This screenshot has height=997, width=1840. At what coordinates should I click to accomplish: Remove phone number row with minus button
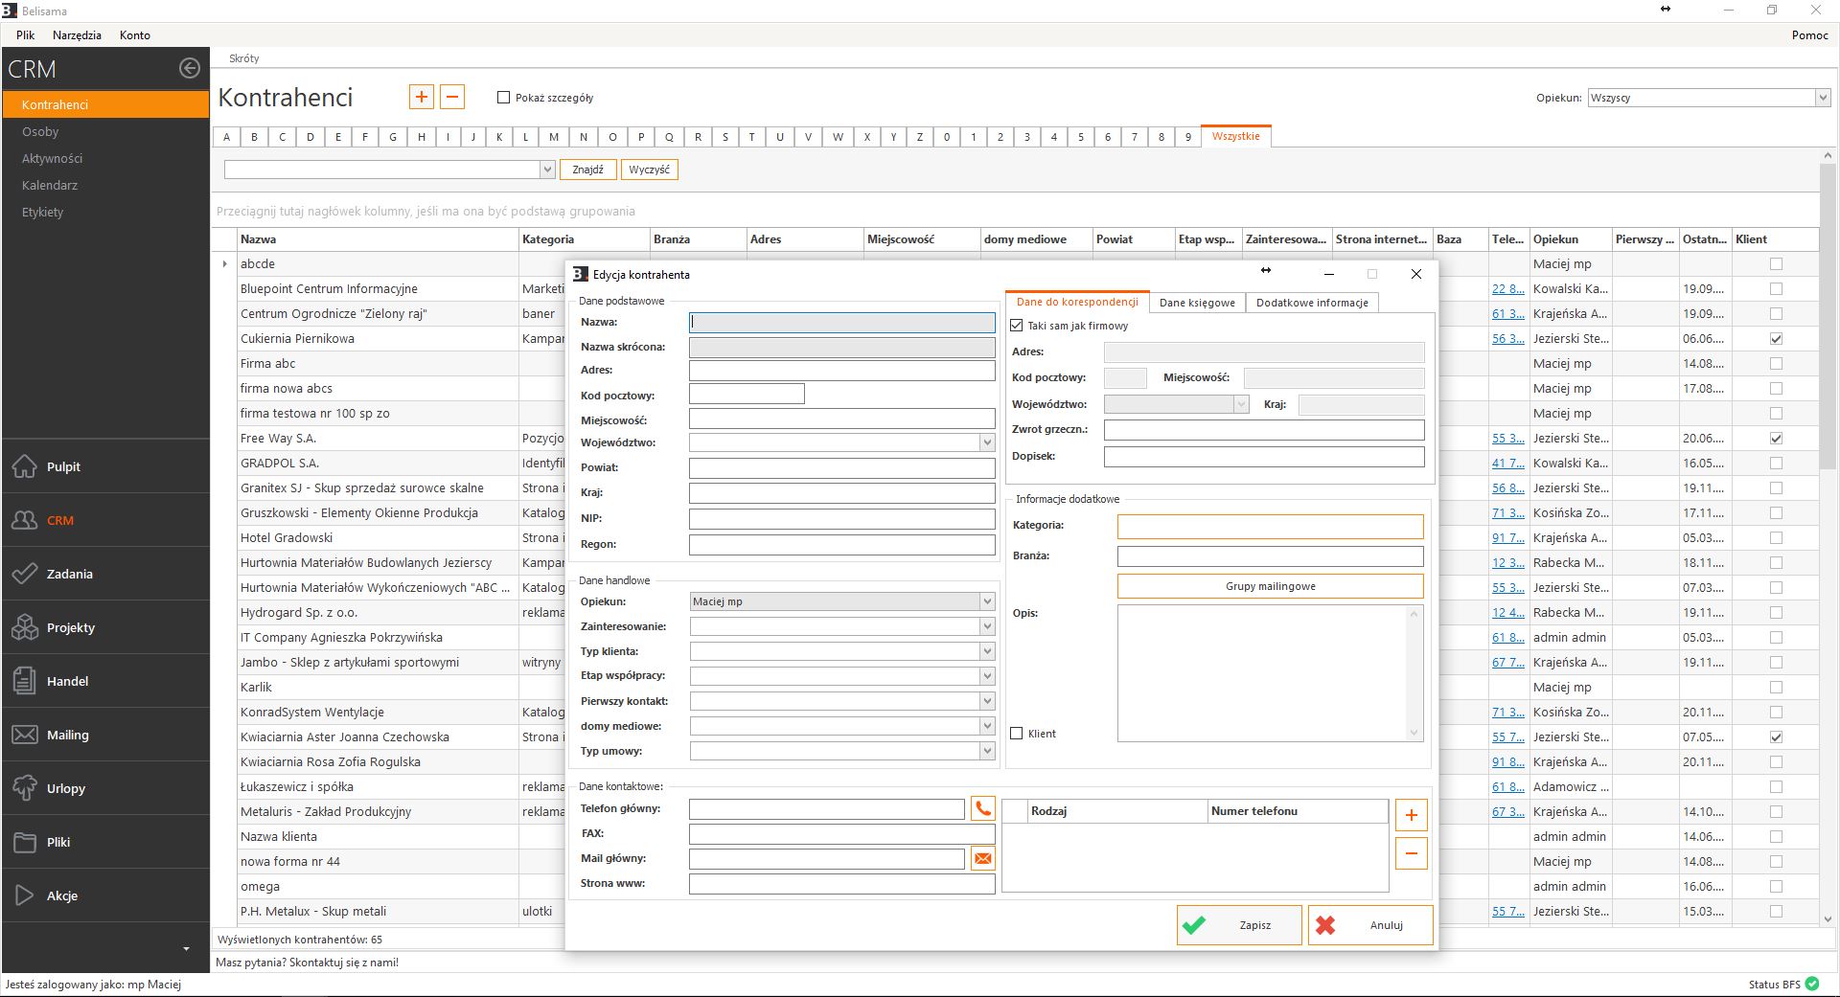click(1411, 853)
